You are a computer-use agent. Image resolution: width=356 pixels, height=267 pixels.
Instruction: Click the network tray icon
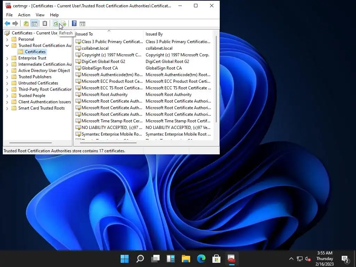pos(299,259)
